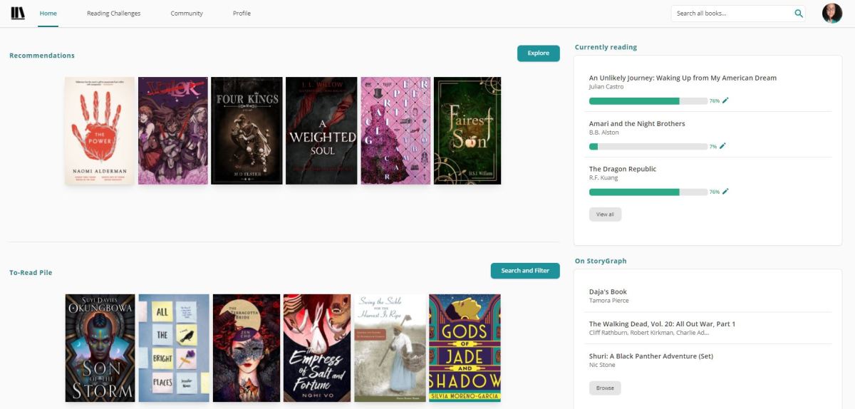855x409 pixels.
Task: Click the search magnifier icon
Action: [799, 14]
